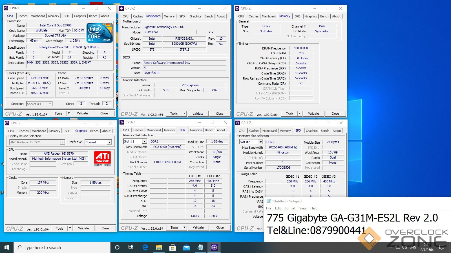The image size is (451, 253).
Task: Open Action Center notifications icon
Action: (x=442, y=247)
